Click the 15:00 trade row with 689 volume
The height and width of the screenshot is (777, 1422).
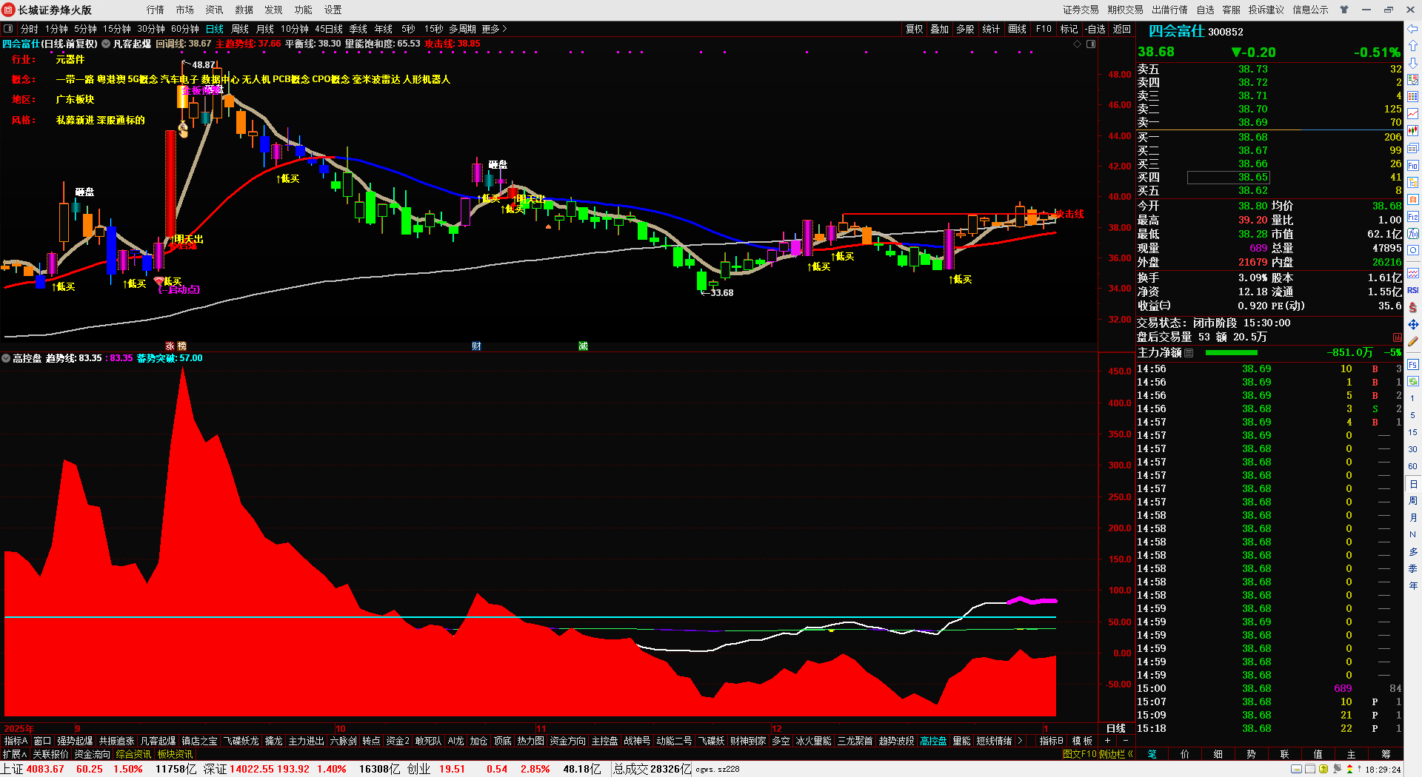coord(1269,689)
